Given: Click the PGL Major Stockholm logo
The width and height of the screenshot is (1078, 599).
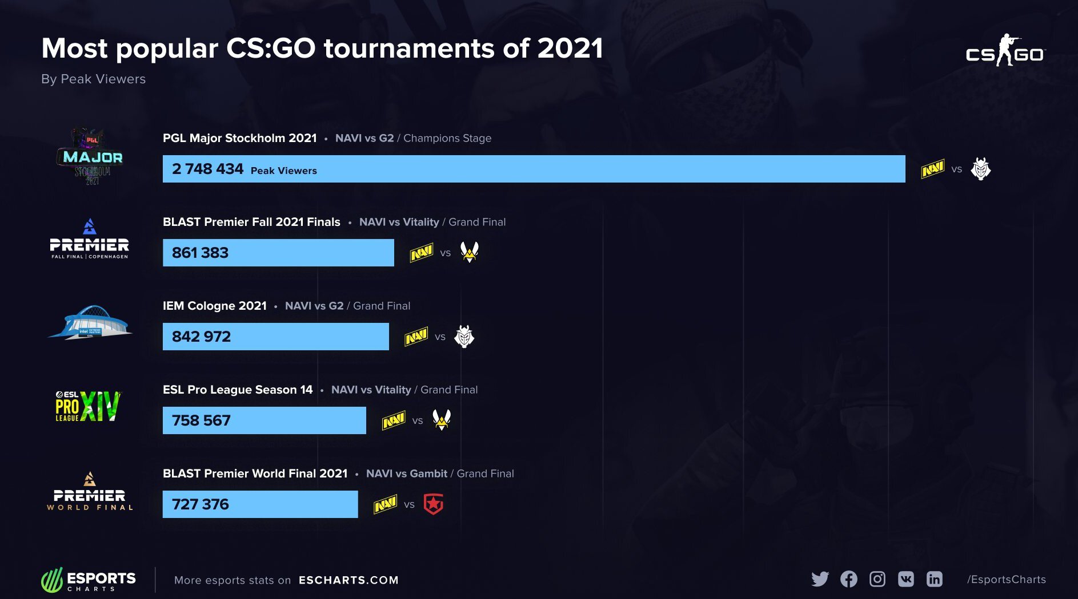Looking at the screenshot, I should point(90,156).
